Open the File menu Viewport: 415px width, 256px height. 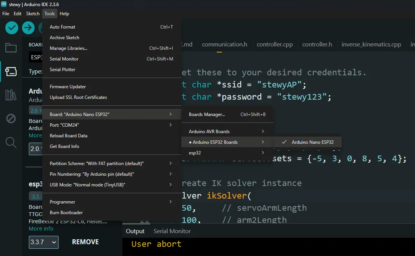coord(6,14)
